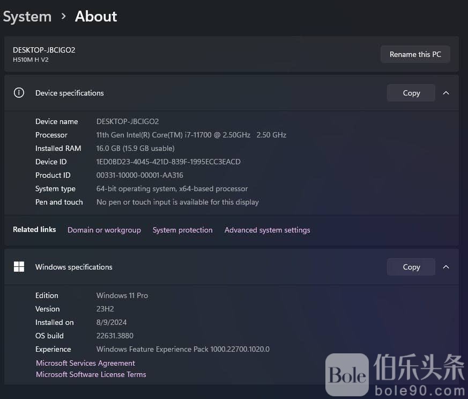Click the Device specifications info icon

coord(19,93)
